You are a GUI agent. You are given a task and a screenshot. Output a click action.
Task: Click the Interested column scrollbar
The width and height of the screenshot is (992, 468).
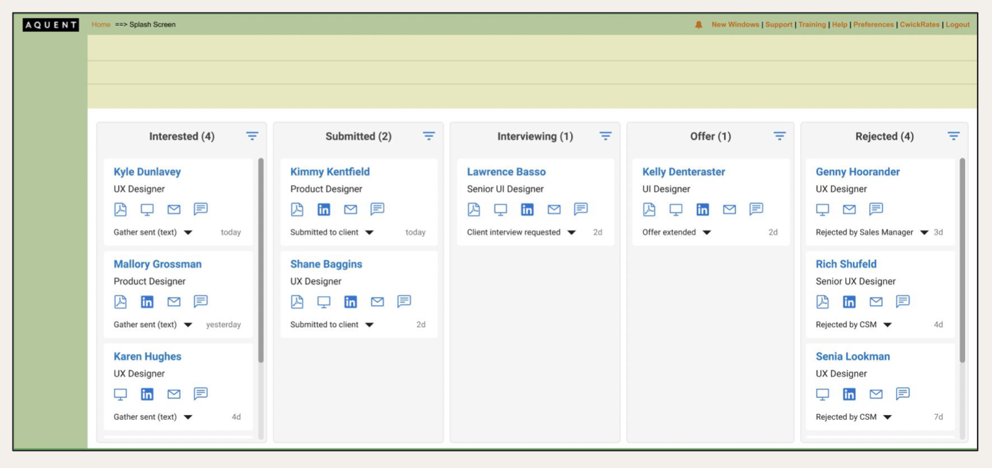261,260
